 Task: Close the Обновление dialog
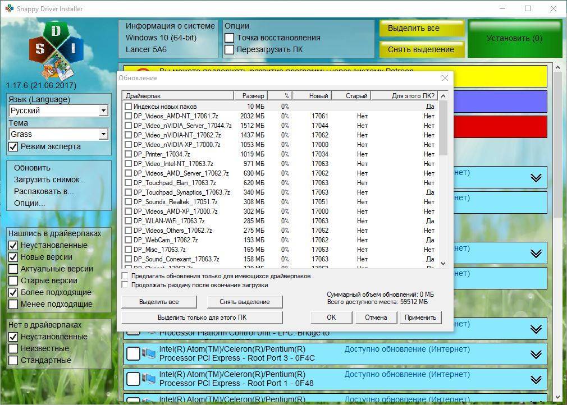[445, 78]
